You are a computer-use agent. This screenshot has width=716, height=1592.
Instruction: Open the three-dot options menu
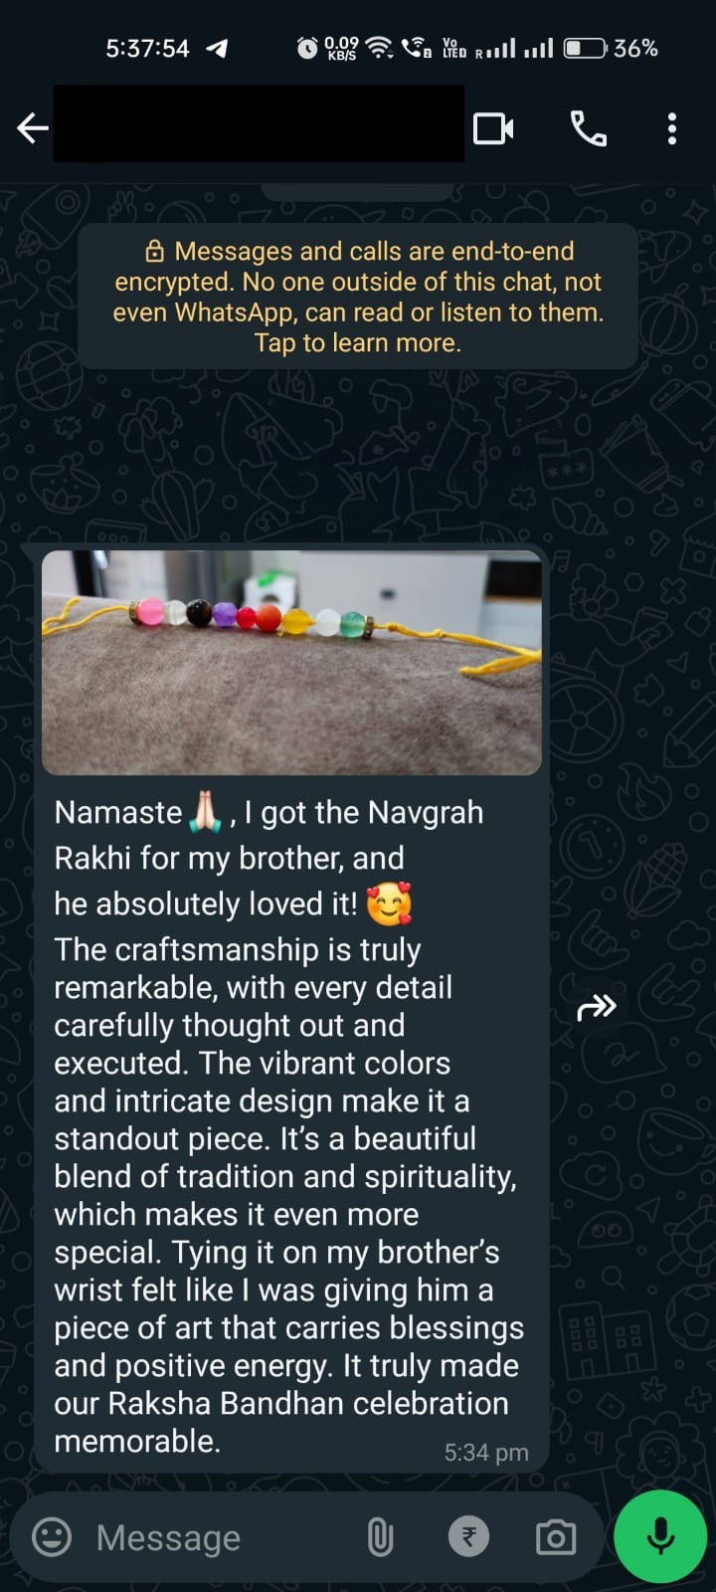(672, 128)
